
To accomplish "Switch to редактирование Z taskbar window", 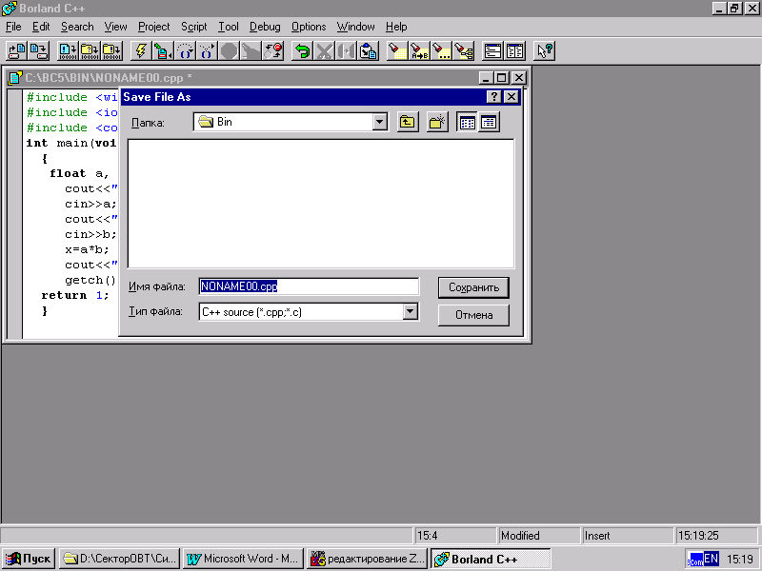I will tap(367, 559).
